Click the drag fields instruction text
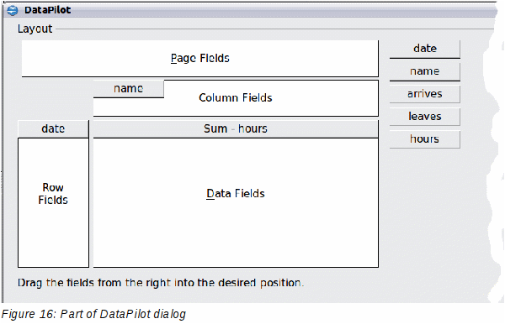The height and width of the screenshot is (324, 505). click(161, 283)
